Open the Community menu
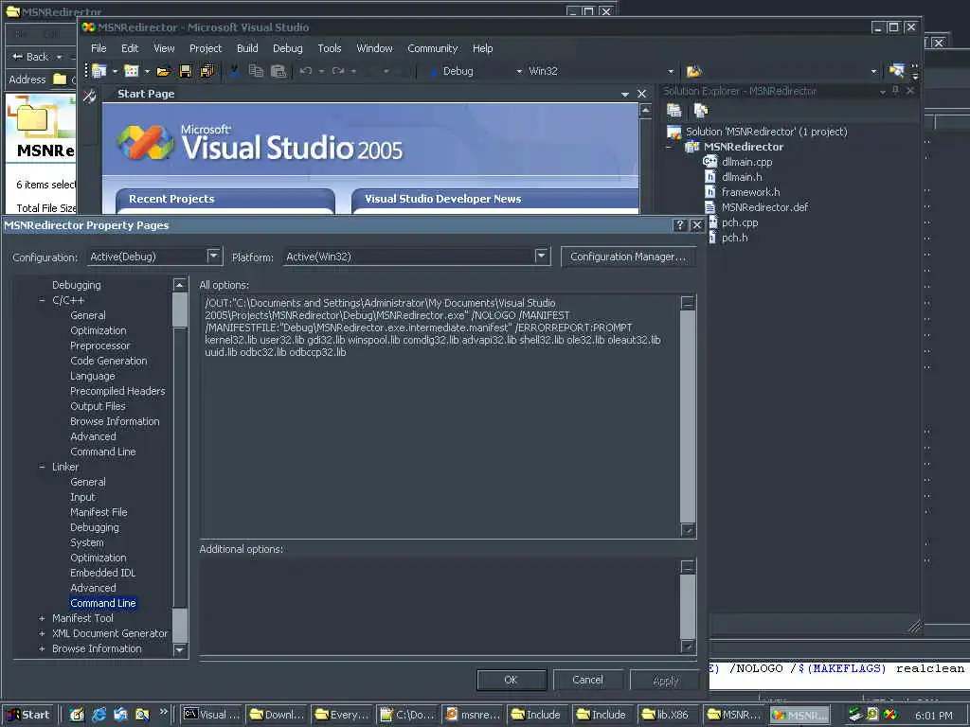 432,48
